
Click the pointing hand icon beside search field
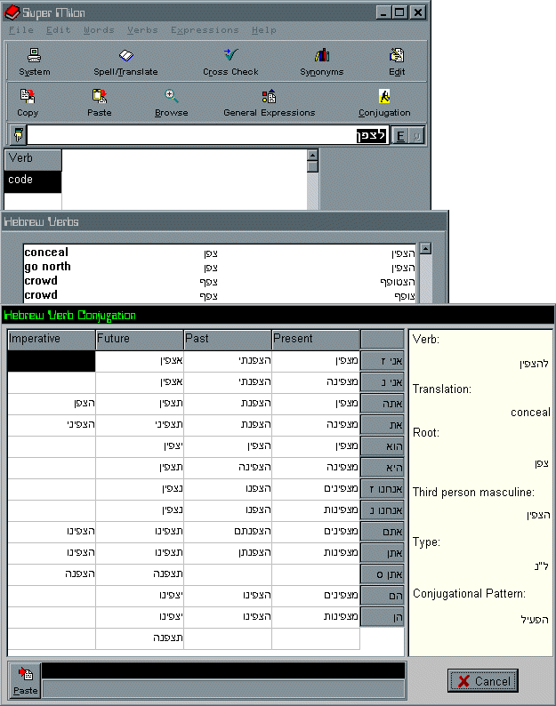(x=18, y=135)
